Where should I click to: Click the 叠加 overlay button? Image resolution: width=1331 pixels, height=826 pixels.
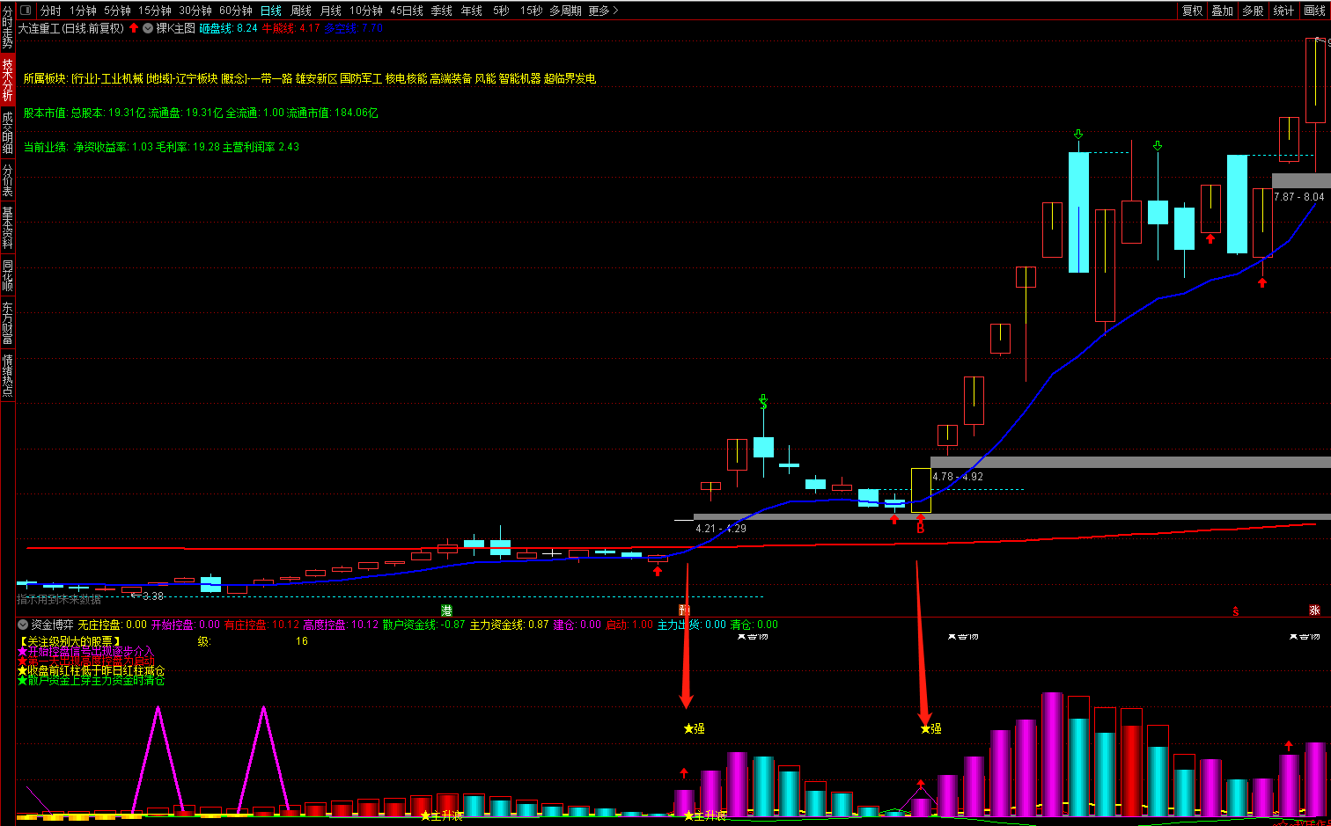(x=1222, y=11)
